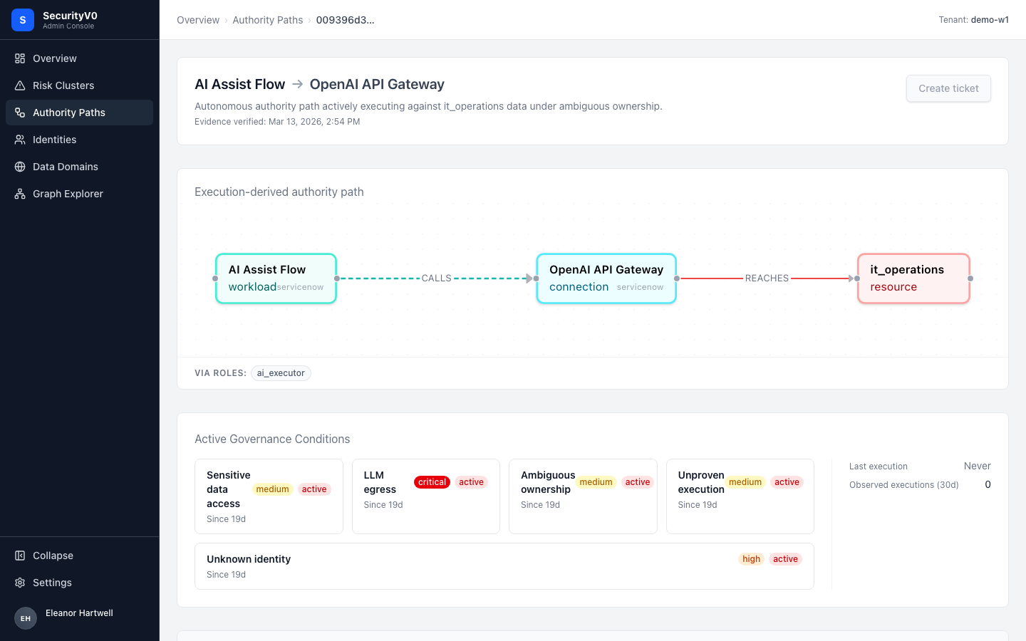Open the LLM egress condition card
The width and height of the screenshot is (1026, 641).
point(426,496)
